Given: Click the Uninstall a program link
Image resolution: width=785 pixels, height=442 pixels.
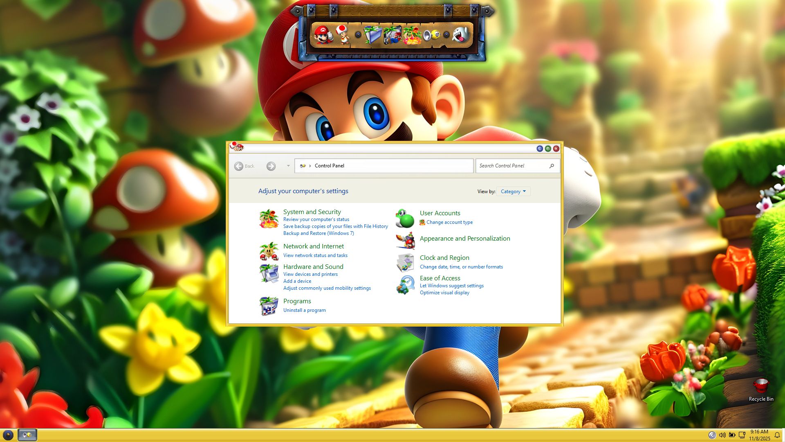Looking at the screenshot, I should 304,310.
